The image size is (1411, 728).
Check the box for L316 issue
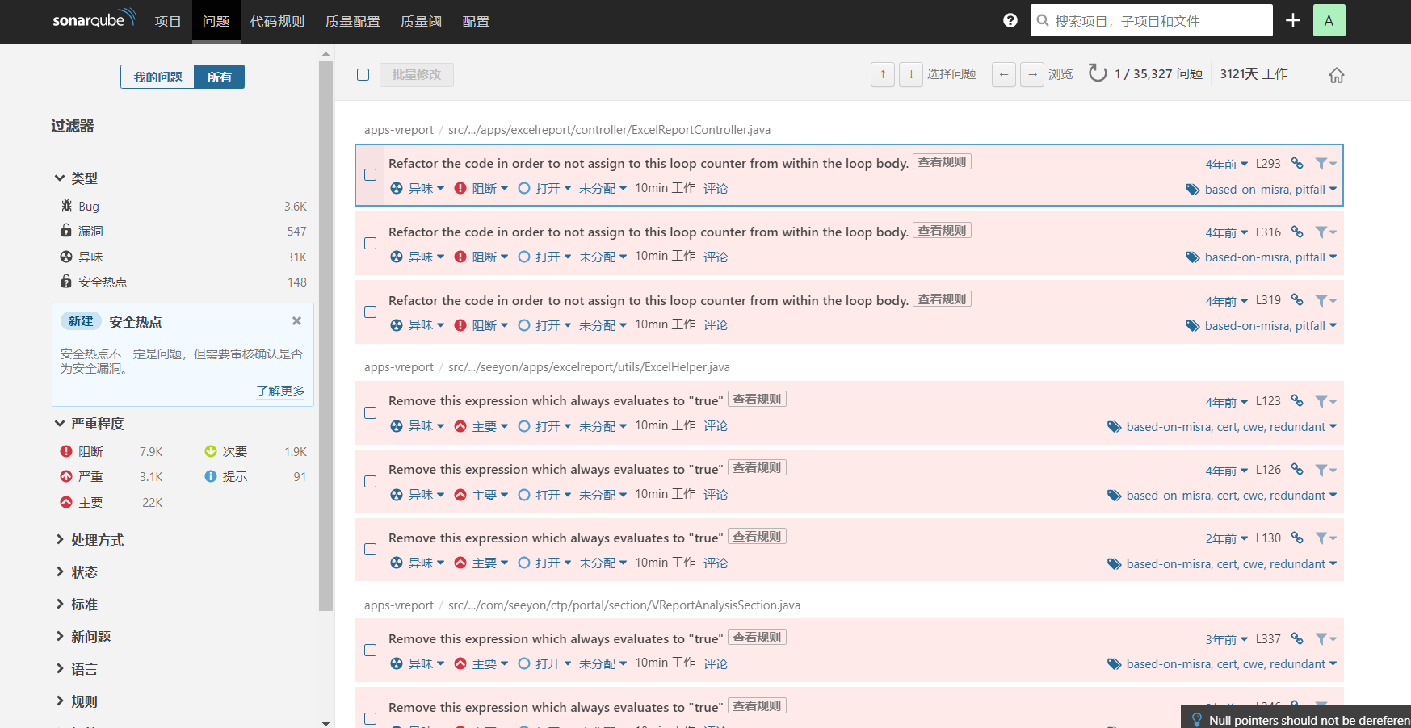coord(371,244)
